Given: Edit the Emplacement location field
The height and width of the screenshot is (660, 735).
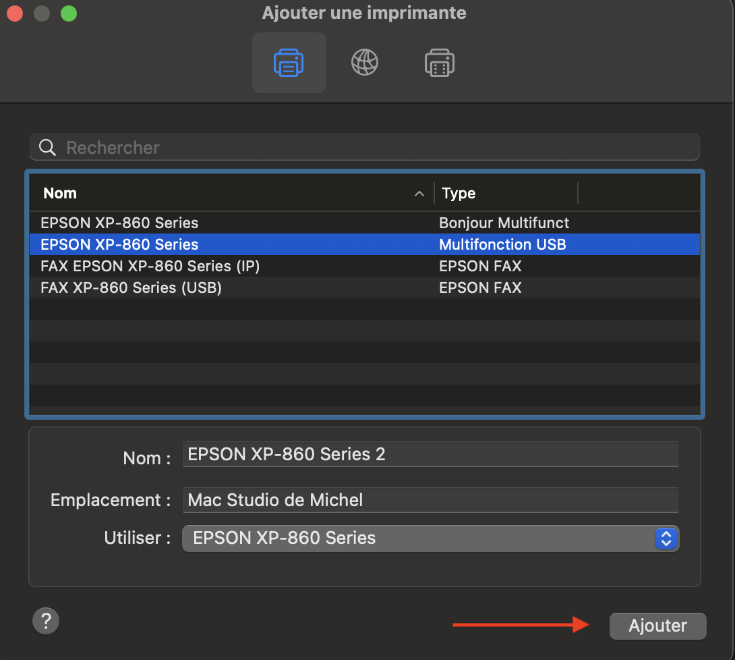Looking at the screenshot, I should [x=430, y=500].
